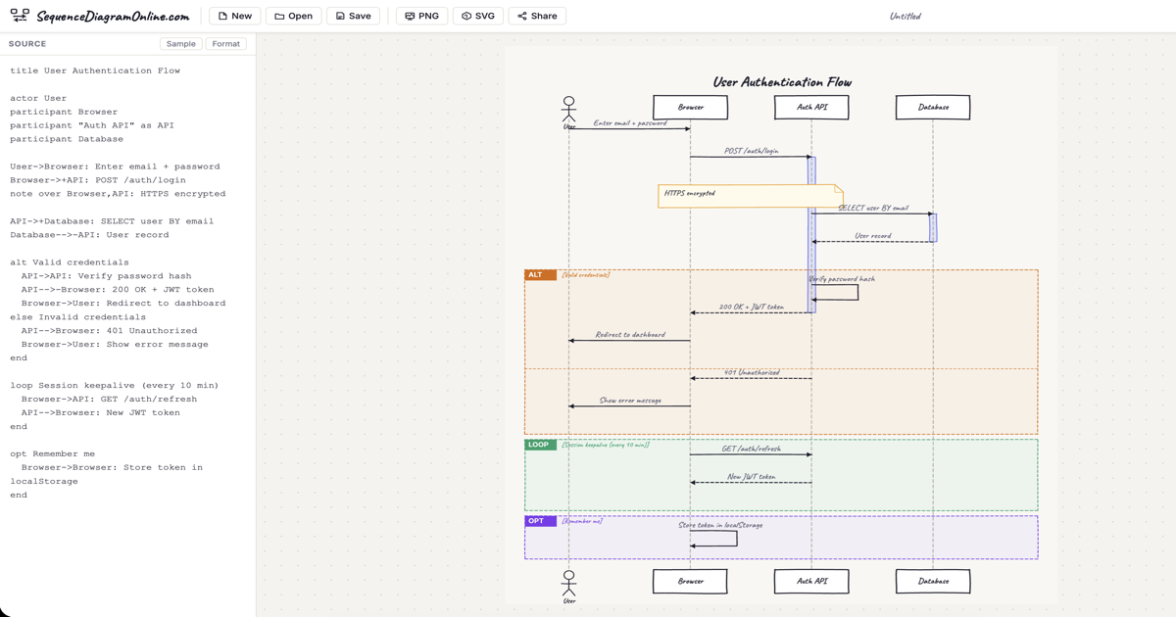Click the New file icon

coord(222,16)
